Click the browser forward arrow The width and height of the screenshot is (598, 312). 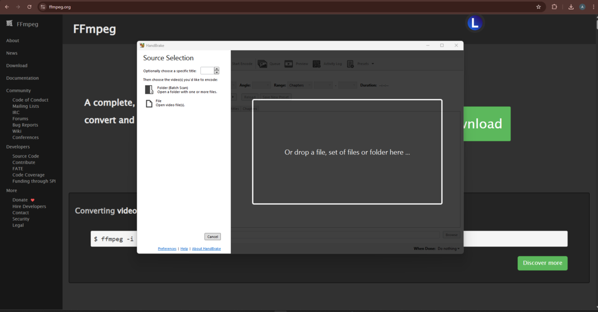[18, 7]
